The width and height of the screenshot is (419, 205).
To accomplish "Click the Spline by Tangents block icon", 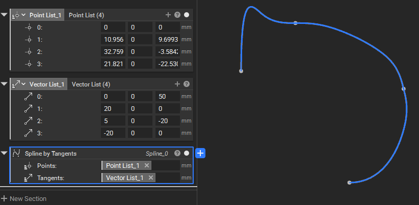I will 16,153.
